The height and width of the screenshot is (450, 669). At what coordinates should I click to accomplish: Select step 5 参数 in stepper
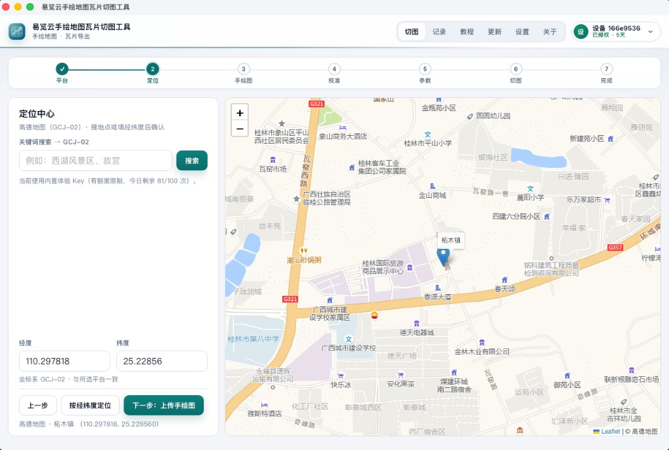(425, 73)
